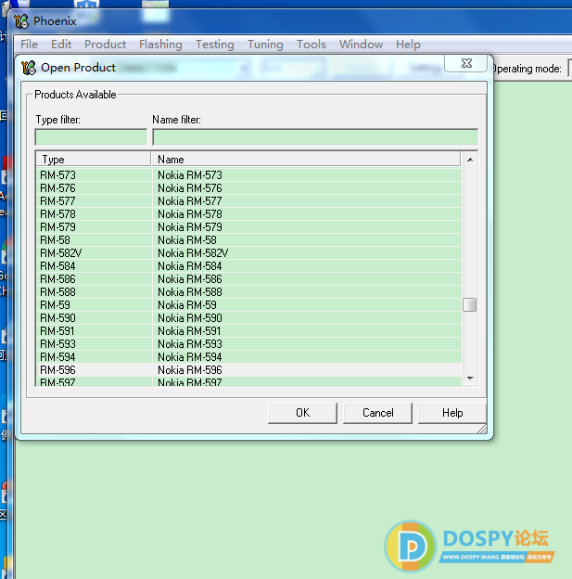Select the RM-590 row

pos(248,318)
